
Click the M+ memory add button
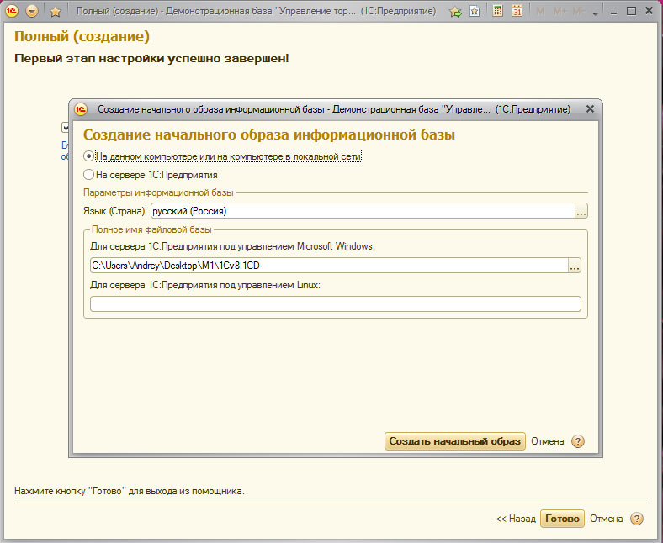[560, 12]
